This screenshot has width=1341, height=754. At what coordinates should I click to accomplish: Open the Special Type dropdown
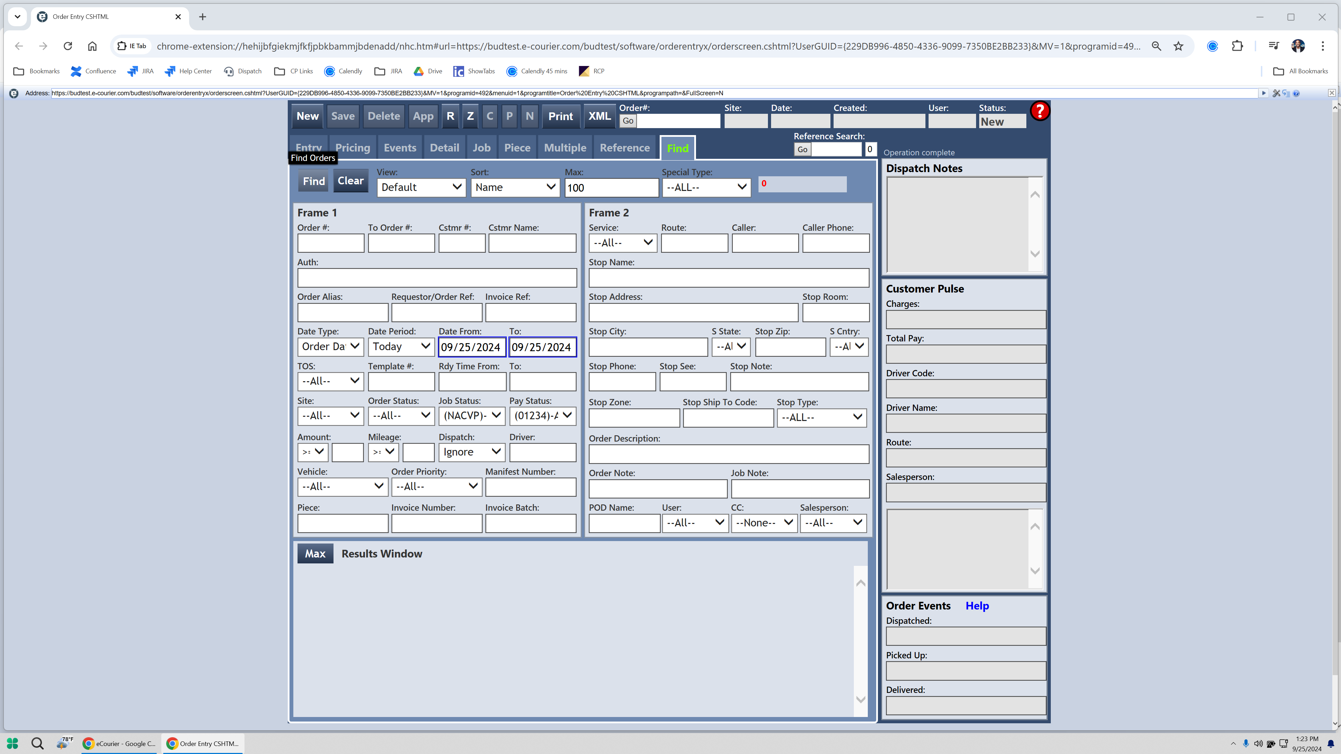click(x=706, y=187)
